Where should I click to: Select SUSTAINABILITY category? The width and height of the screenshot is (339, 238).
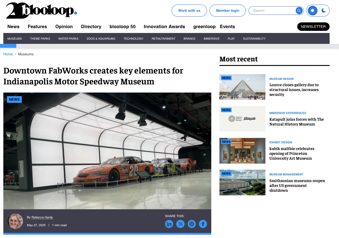254,39
